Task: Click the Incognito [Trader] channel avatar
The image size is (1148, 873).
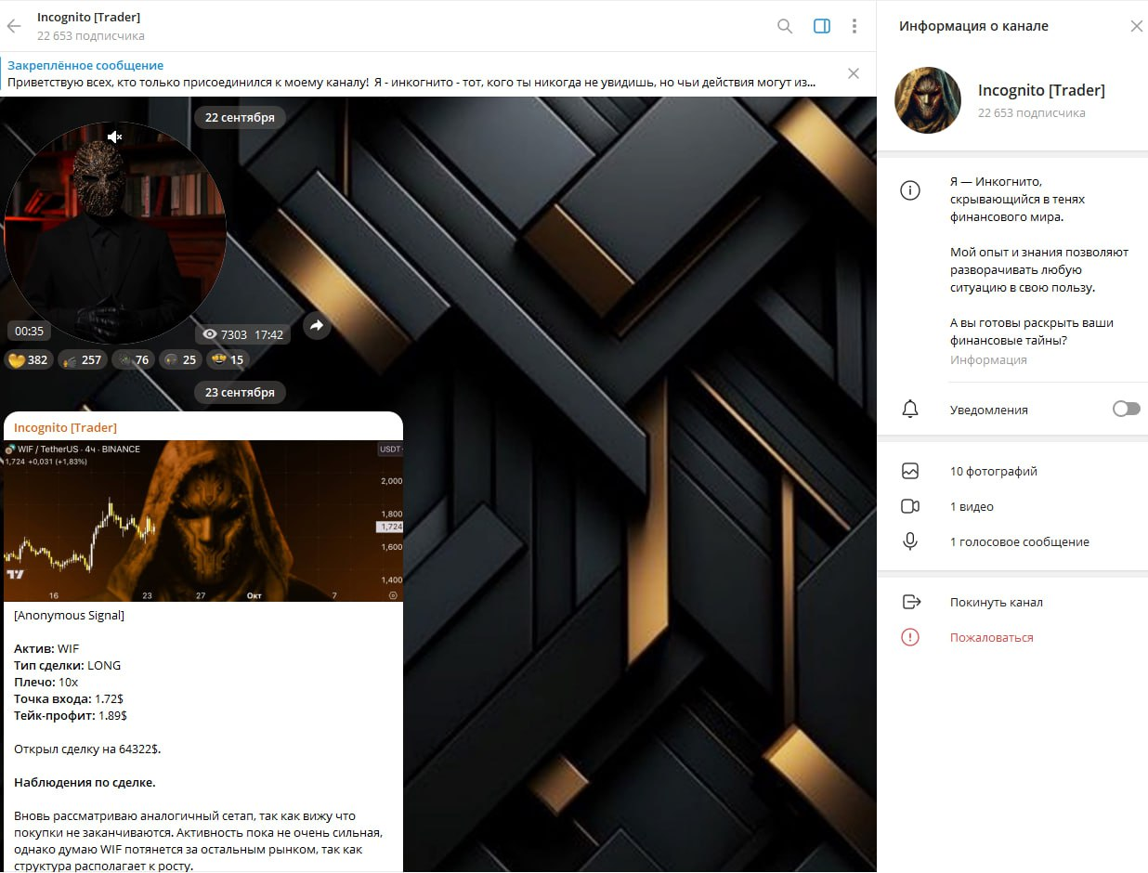Action: (x=927, y=99)
